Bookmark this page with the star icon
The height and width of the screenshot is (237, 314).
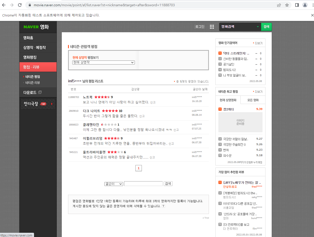pyautogui.click(x=287, y=5)
